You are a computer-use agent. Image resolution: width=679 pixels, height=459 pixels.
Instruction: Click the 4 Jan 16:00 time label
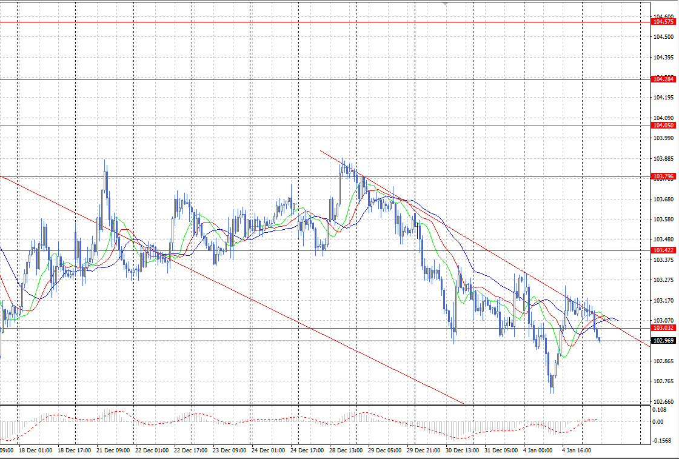(x=577, y=451)
